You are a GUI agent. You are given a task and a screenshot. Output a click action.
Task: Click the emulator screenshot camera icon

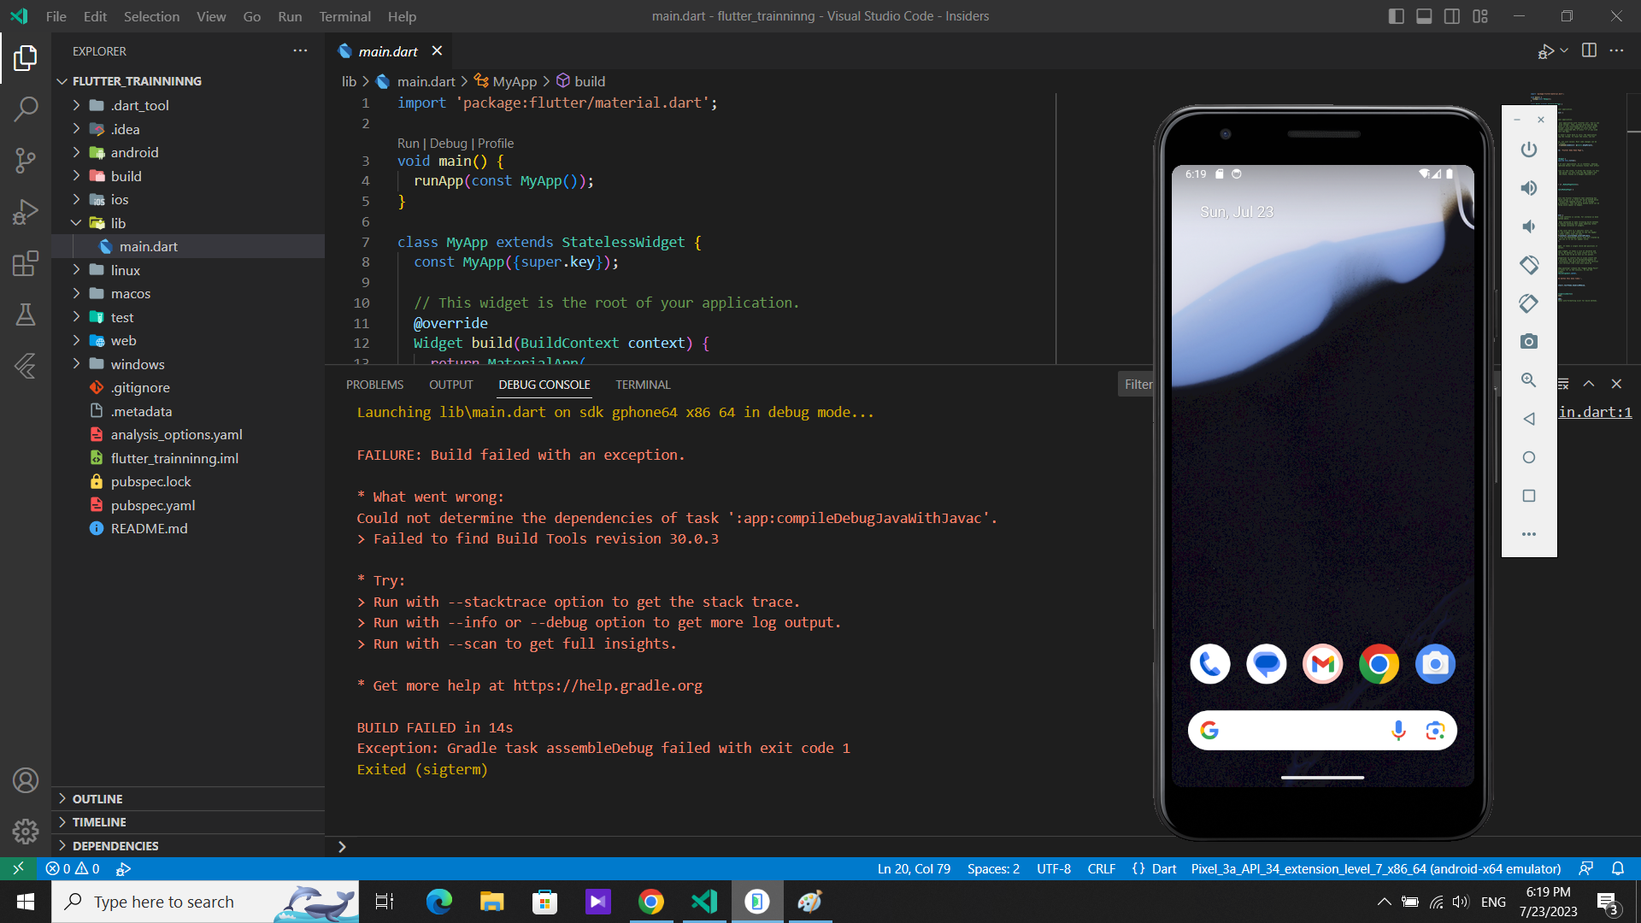1529,342
